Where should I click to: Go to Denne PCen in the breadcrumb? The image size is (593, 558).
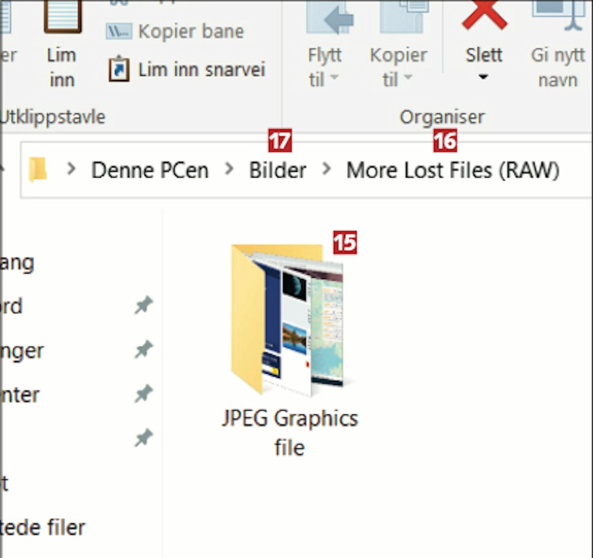(x=150, y=170)
